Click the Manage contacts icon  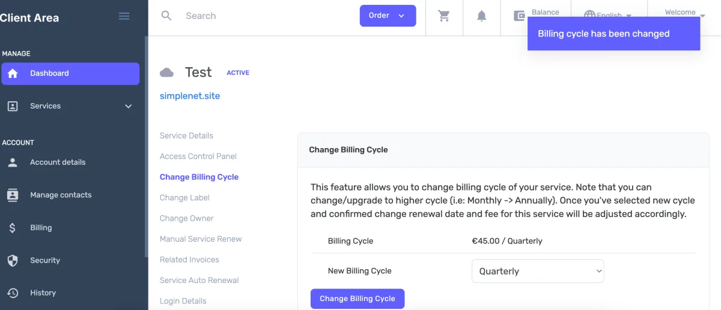coord(13,195)
